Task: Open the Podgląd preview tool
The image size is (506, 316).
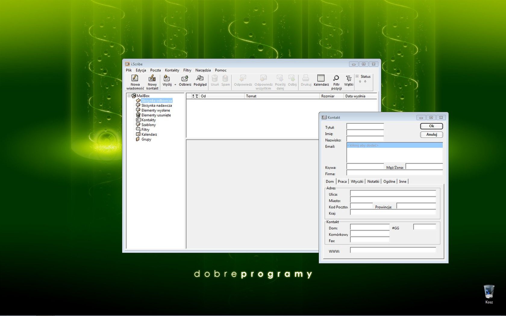Action: coord(200,81)
